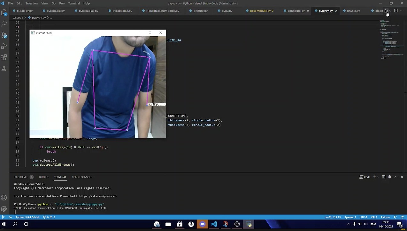Select Python language mode in status bar
This screenshot has width=407, height=231.
pos(385,217)
